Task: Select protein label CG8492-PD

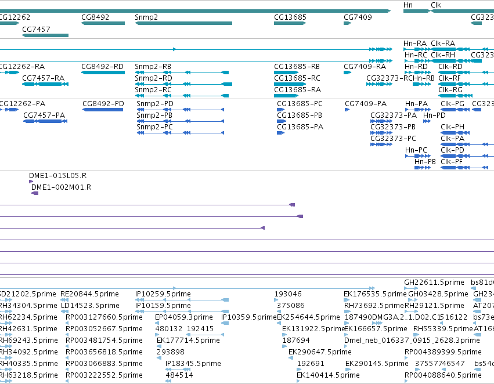Action: (103, 104)
